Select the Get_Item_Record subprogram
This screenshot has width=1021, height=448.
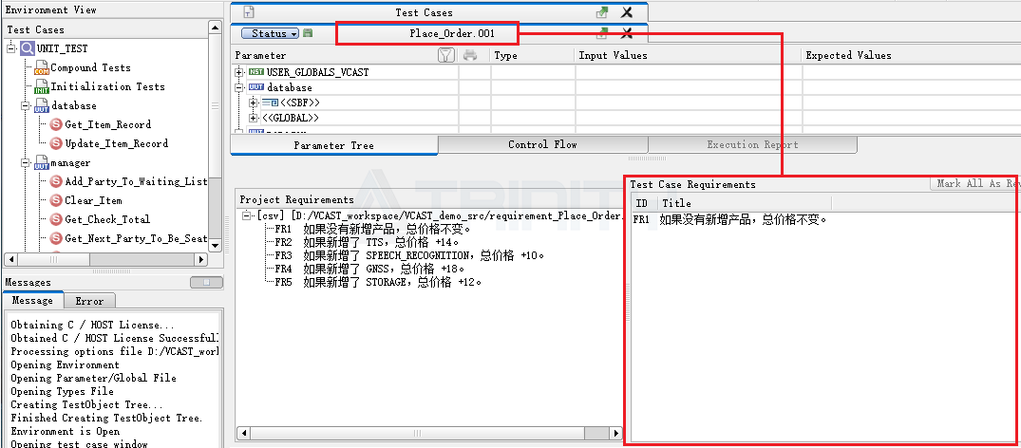click(x=107, y=124)
